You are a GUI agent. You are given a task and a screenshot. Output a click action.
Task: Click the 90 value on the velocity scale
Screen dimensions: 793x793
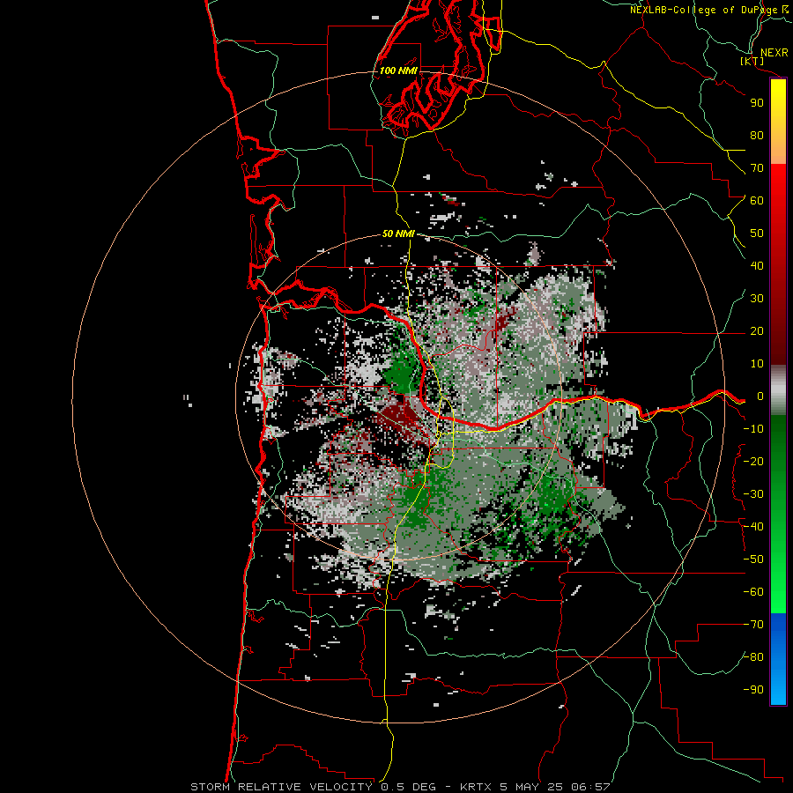coord(757,103)
